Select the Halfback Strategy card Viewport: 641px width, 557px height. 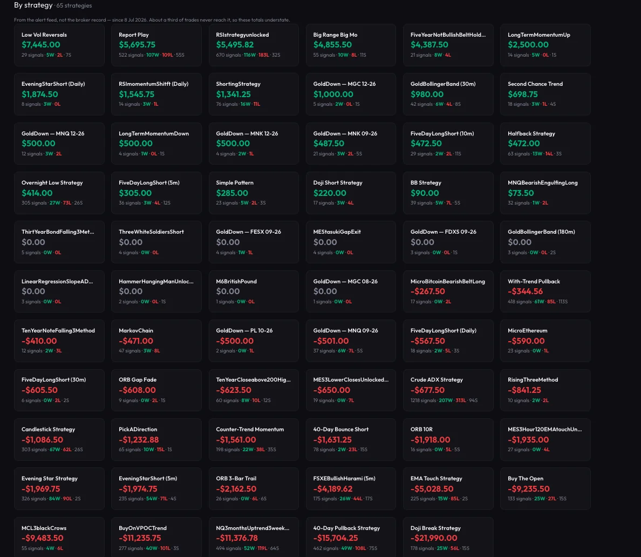click(545, 144)
